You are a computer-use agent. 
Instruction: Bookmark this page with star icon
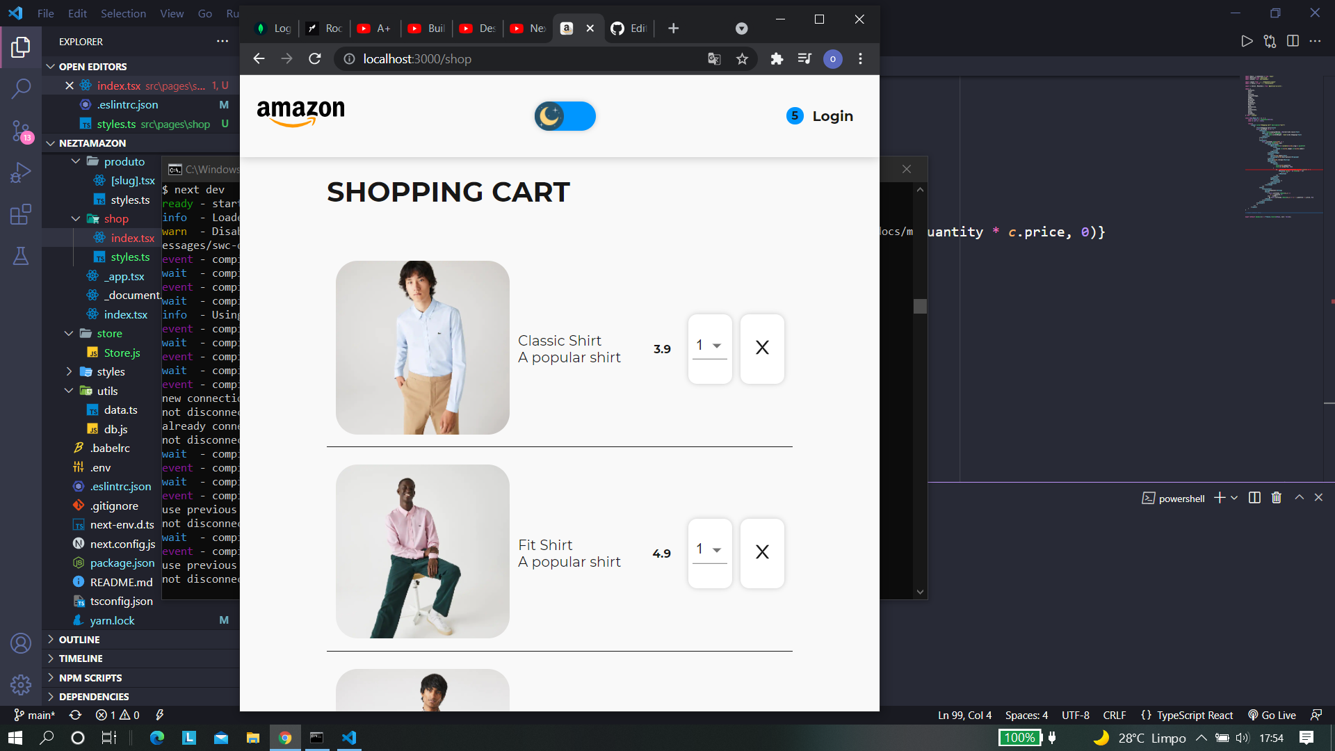(x=743, y=59)
